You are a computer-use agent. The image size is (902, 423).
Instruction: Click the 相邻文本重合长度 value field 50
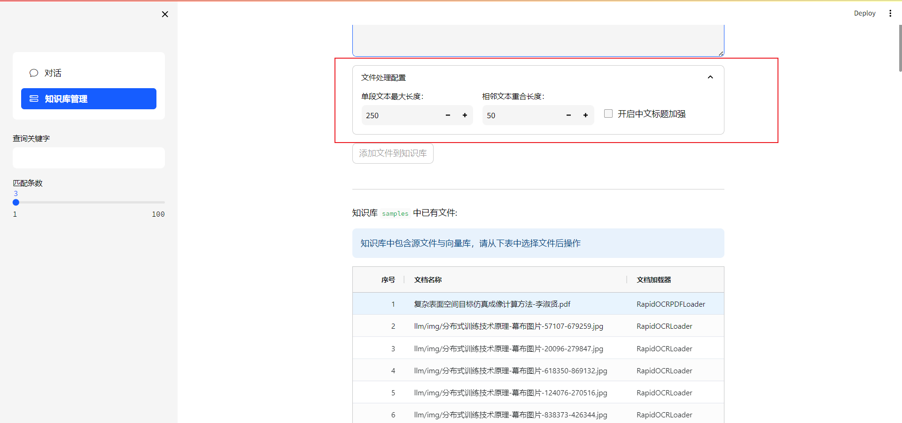tap(521, 115)
